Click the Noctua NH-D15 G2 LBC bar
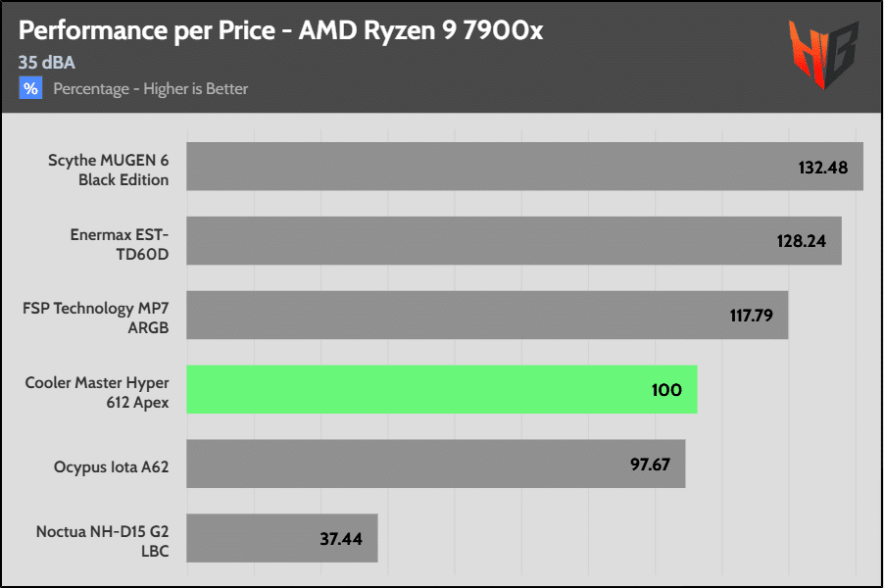The image size is (884, 588). pos(282,538)
